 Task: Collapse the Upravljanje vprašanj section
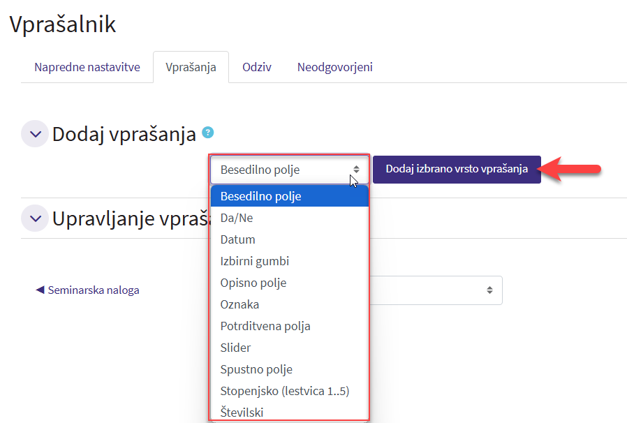tap(34, 218)
